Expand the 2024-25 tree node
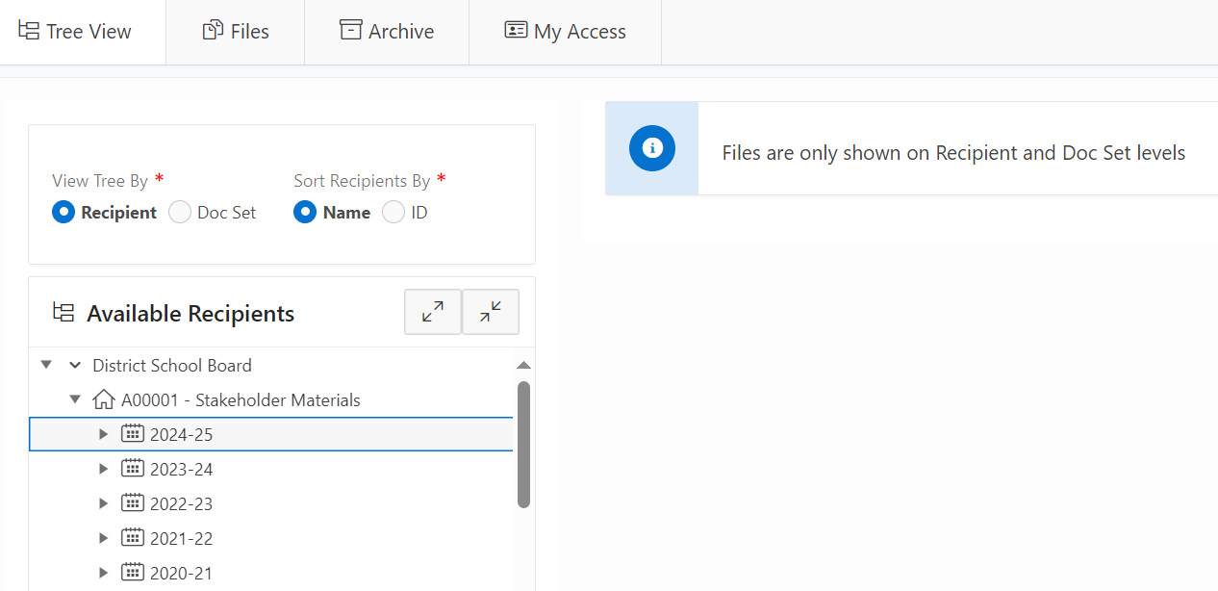 (104, 434)
